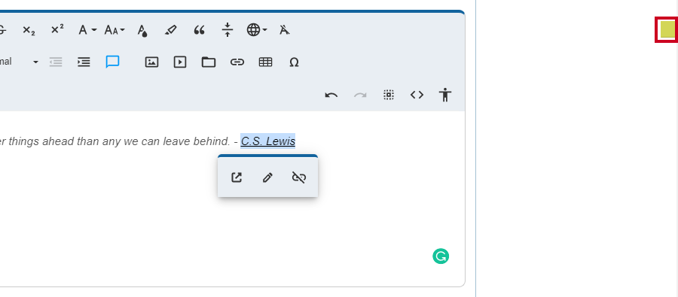Open the link in a new tab

pyautogui.click(x=237, y=177)
